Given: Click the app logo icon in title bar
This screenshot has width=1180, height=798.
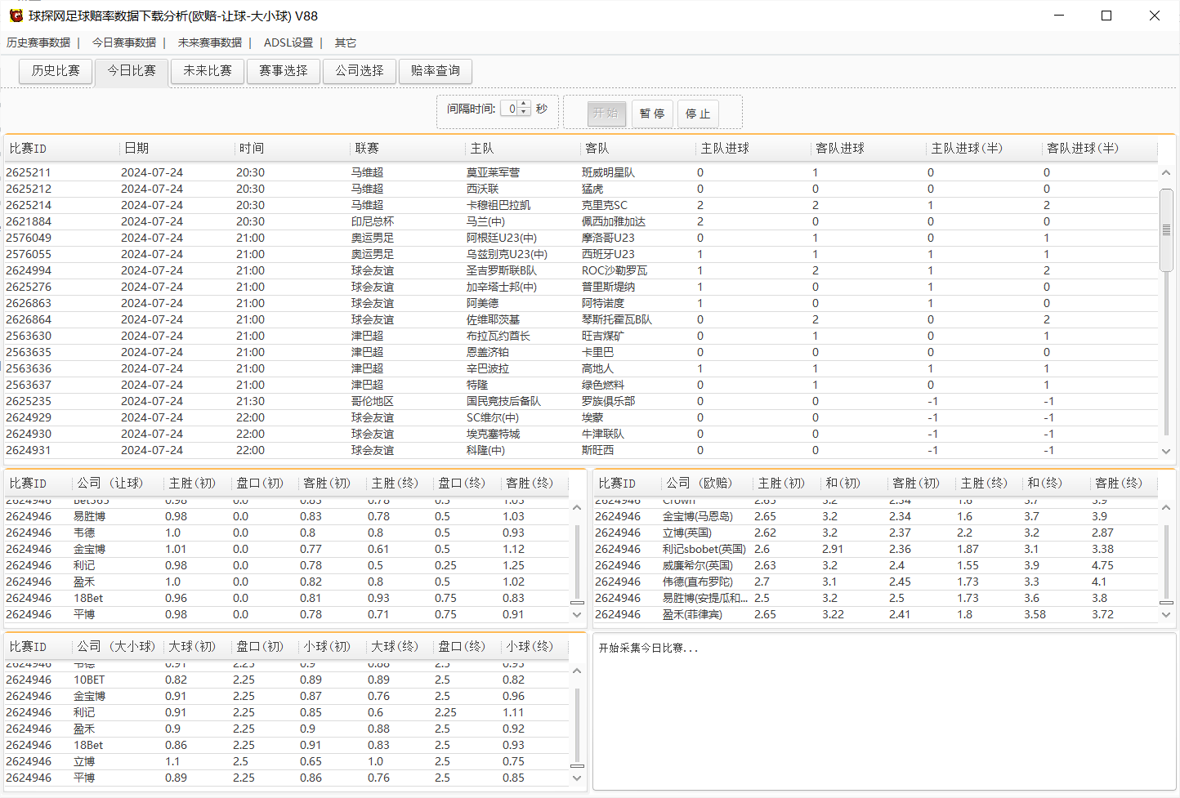Looking at the screenshot, I should coord(16,16).
